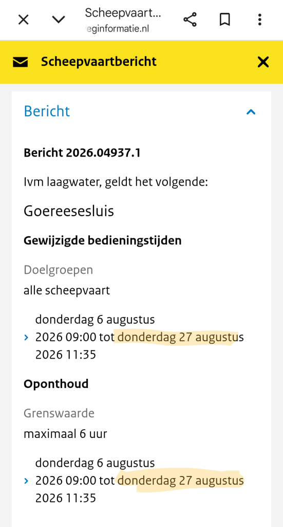Tap the Goereesesluis lock name
283x527 pixels.
[x=69, y=211]
